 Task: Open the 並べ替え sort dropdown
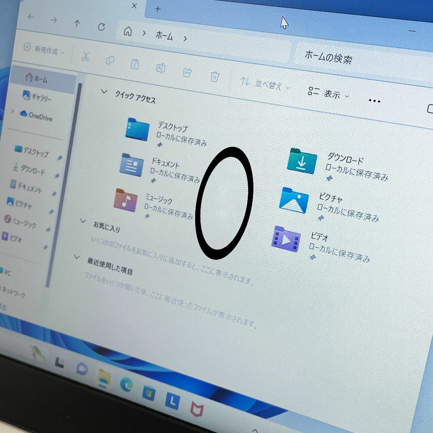265,84
